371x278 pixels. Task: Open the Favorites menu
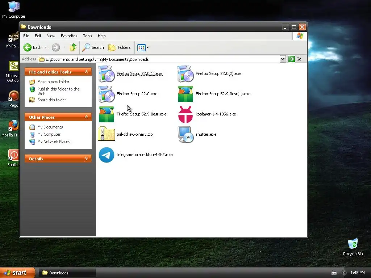(69, 36)
